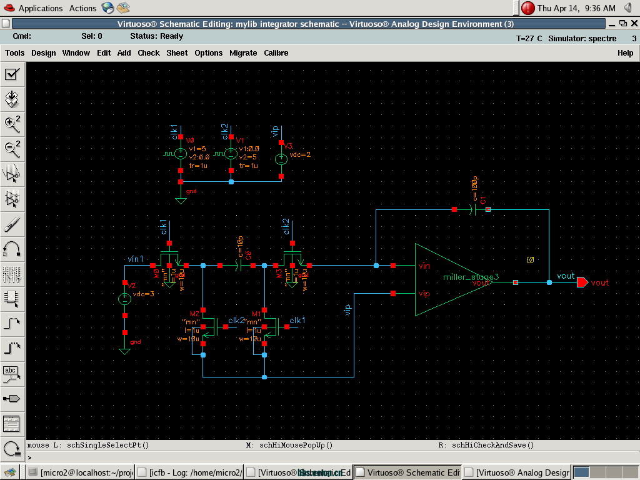Click the volume speaker icon
The image size is (640, 480).
click(628, 7)
